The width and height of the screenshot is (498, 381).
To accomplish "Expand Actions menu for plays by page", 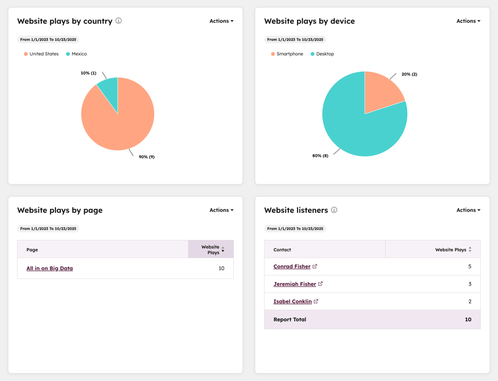I will click(221, 210).
